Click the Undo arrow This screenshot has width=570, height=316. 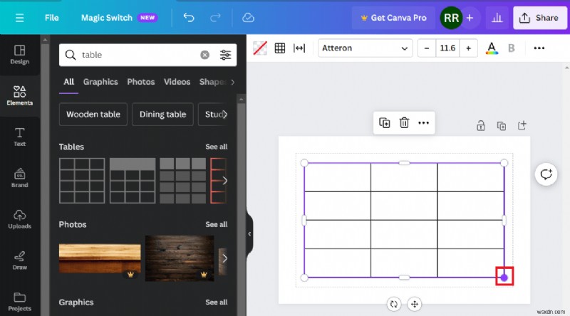pyautogui.click(x=189, y=17)
